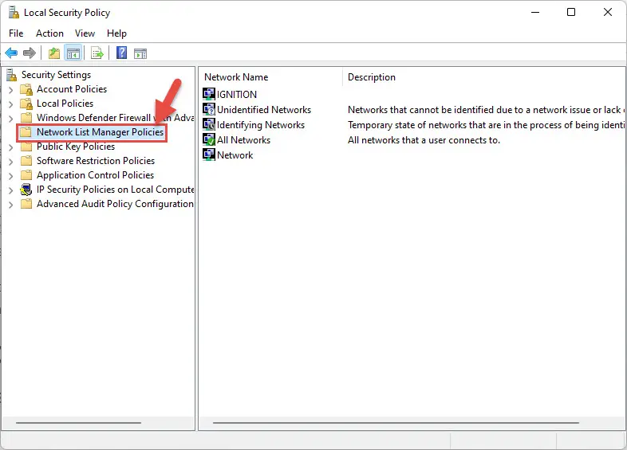Click the Unidentified Networks icon
The height and width of the screenshot is (450, 627).
tap(209, 109)
